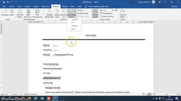
Task: Open Edit Recipient List
Action: (x=37, y=14)
